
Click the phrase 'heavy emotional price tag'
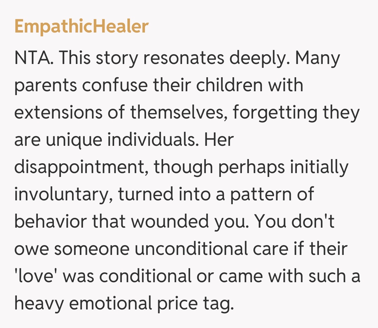[x=123, y=304]
